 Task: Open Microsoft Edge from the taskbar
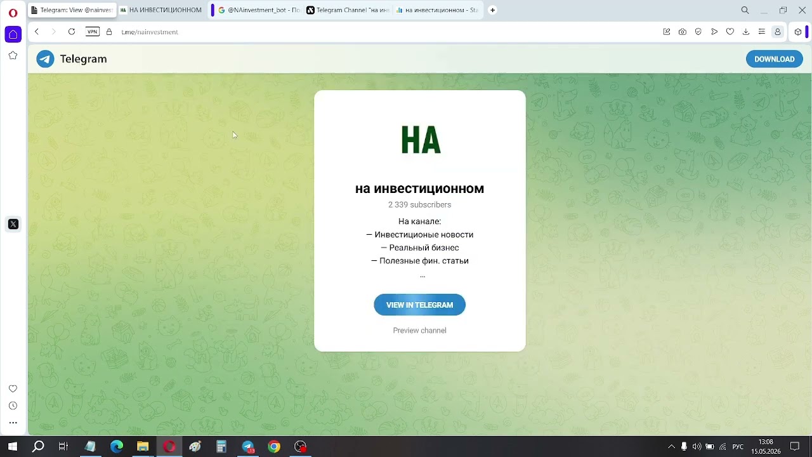[117, 447]
